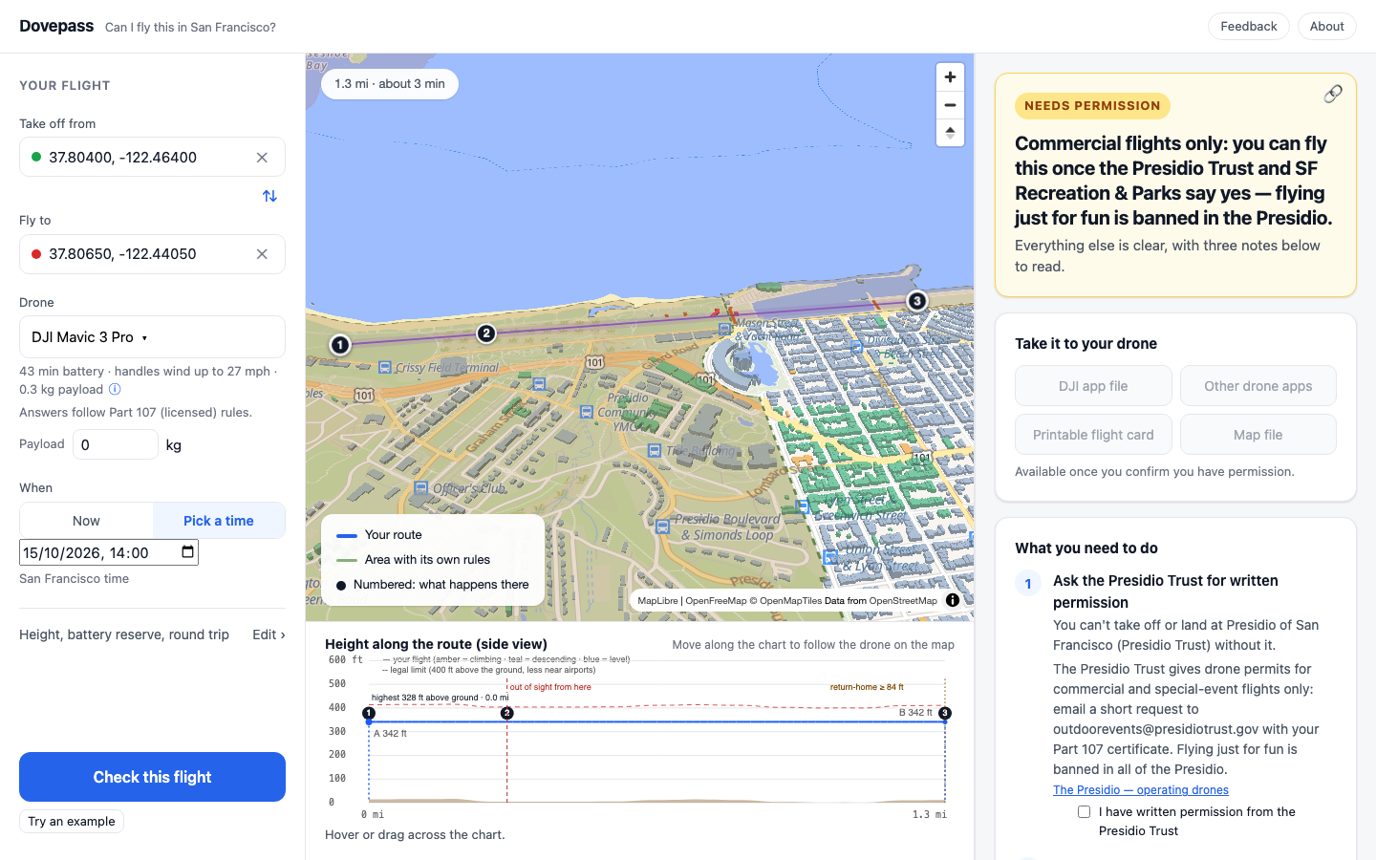Screen dimensions: 1376x860
Task: Click the MapLibre attribution link
Action: tap(657, 601)
